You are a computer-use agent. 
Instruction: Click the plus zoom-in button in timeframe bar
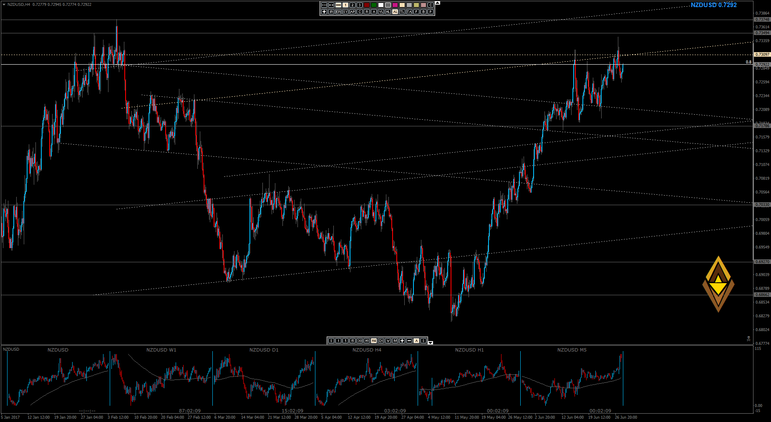(402, 341)
